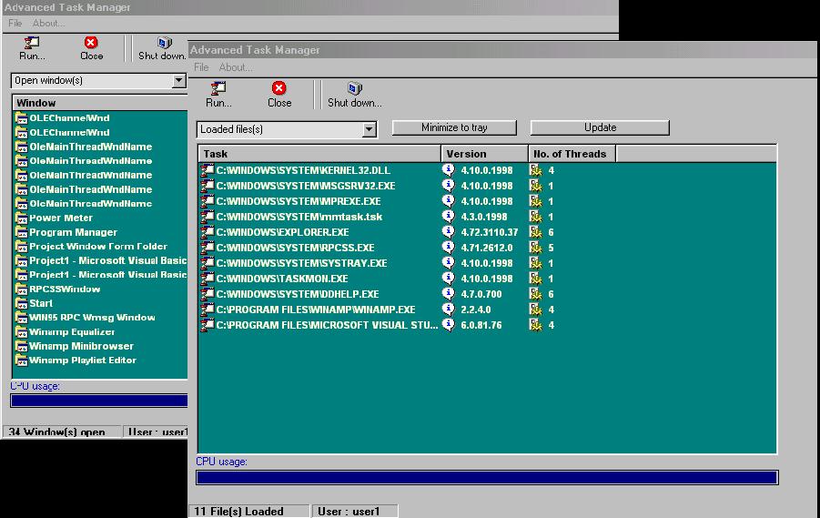Click Run icon in front window toolbar
Viewport: 820px width, 518px height.
coord(218,88)
